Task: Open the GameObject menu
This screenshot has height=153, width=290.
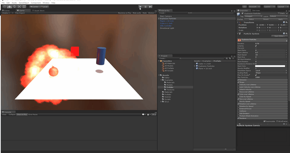Action: click(x=24, y=3)
